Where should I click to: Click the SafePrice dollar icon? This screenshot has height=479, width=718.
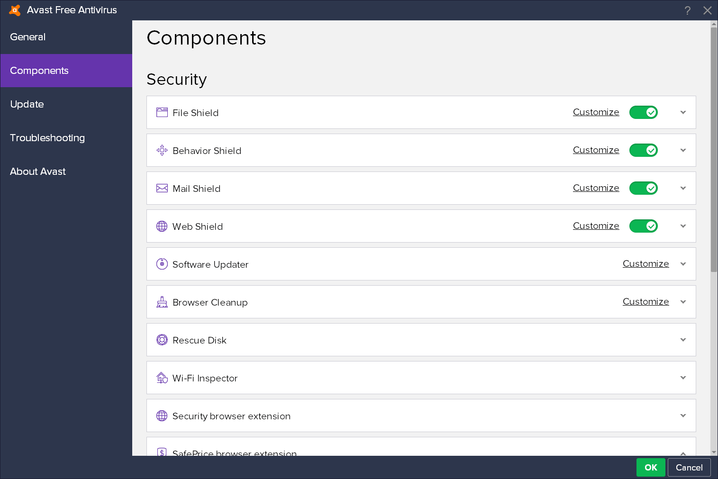(x=162, y=452)
